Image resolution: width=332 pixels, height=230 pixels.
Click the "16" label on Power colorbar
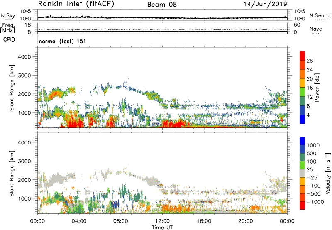click(310, 88)
